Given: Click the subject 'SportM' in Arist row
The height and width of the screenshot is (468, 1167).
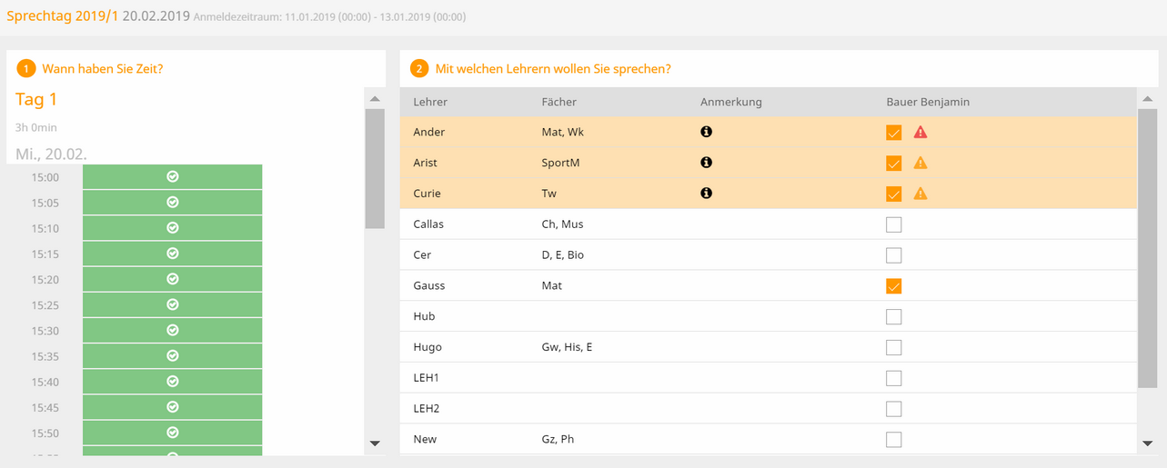Looking at the screenshot, I should click(560, 163).
